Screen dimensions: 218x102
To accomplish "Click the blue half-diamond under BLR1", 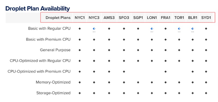I will (x=193, y=29).
